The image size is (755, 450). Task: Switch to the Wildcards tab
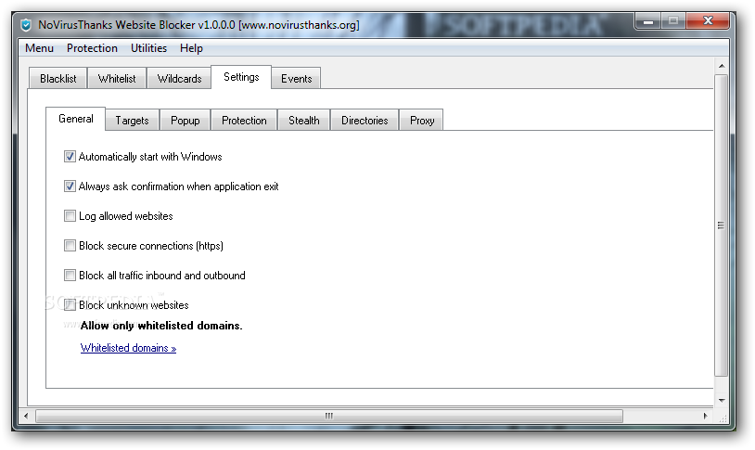(x=179, y=79)
